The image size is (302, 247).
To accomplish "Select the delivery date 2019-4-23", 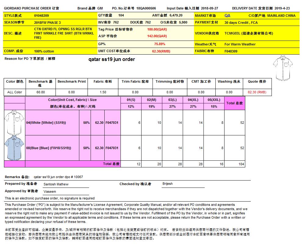I will 282,9.
